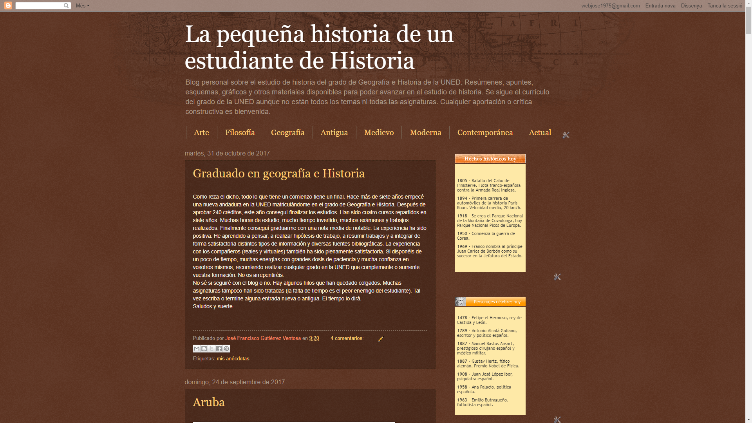Click wrench icon beside navigation menu
This screenshot has height=423, width=752.
[566, 135]
